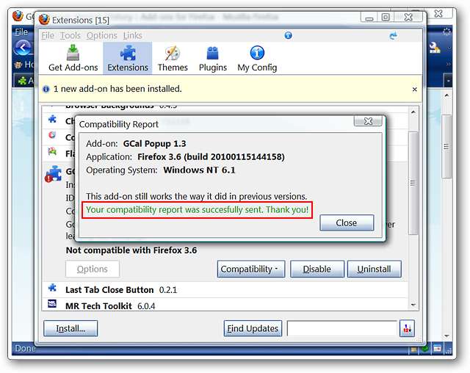
Task: Open the My Config pane
Action: click(257, 59)
